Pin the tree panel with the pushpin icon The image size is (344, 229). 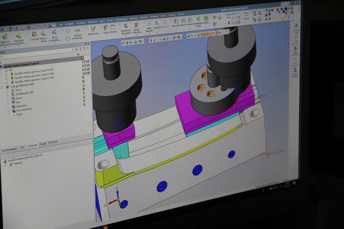(86, 44)
